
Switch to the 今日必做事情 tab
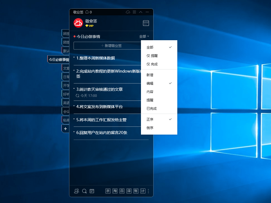(58, 59)
